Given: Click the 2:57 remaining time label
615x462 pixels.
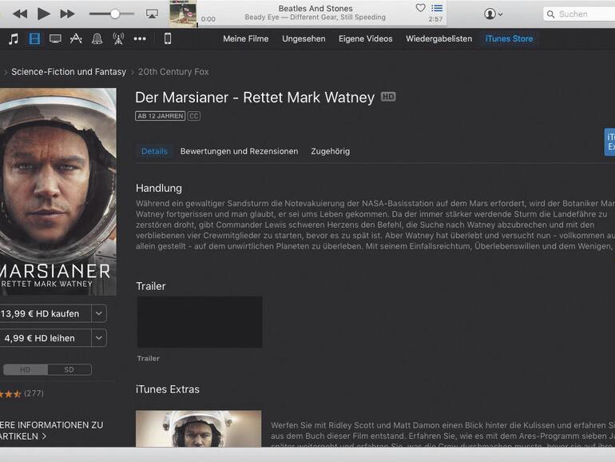Looking at the screenshot, I should (x=435, y=19).
